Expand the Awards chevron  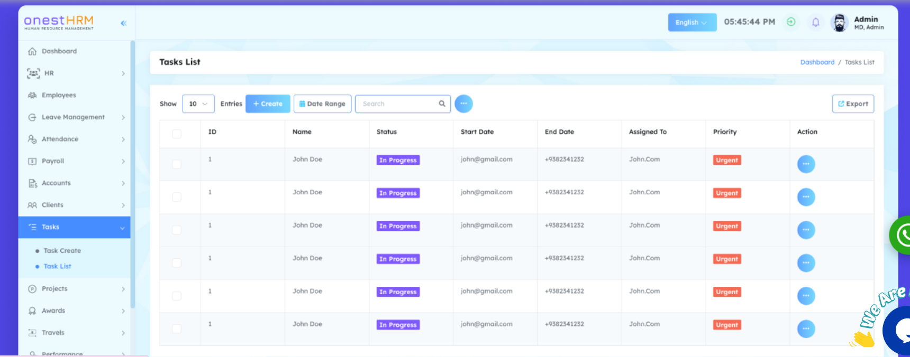point(123,311)
